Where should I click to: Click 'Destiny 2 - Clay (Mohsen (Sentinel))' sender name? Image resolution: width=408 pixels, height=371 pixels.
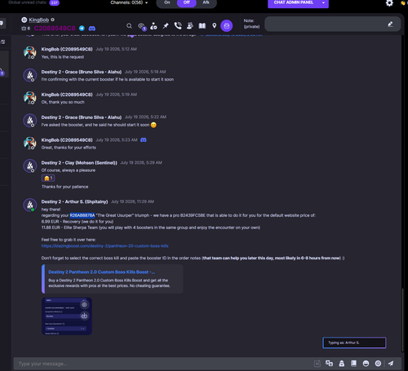(79, 163)
